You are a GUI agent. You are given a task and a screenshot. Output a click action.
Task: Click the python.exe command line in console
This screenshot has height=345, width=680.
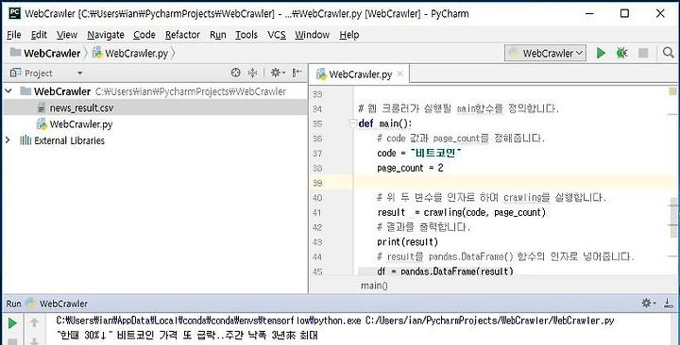(335, 320)
